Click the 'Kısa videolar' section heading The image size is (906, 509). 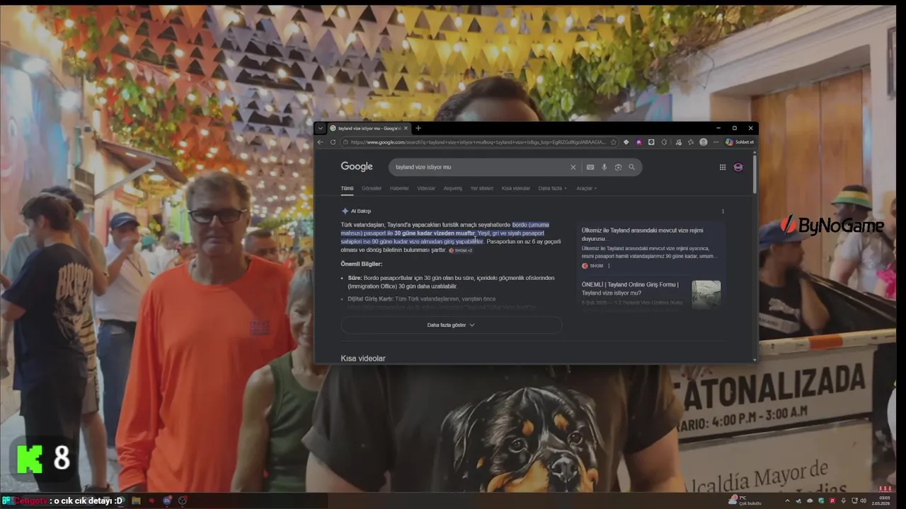363,358
